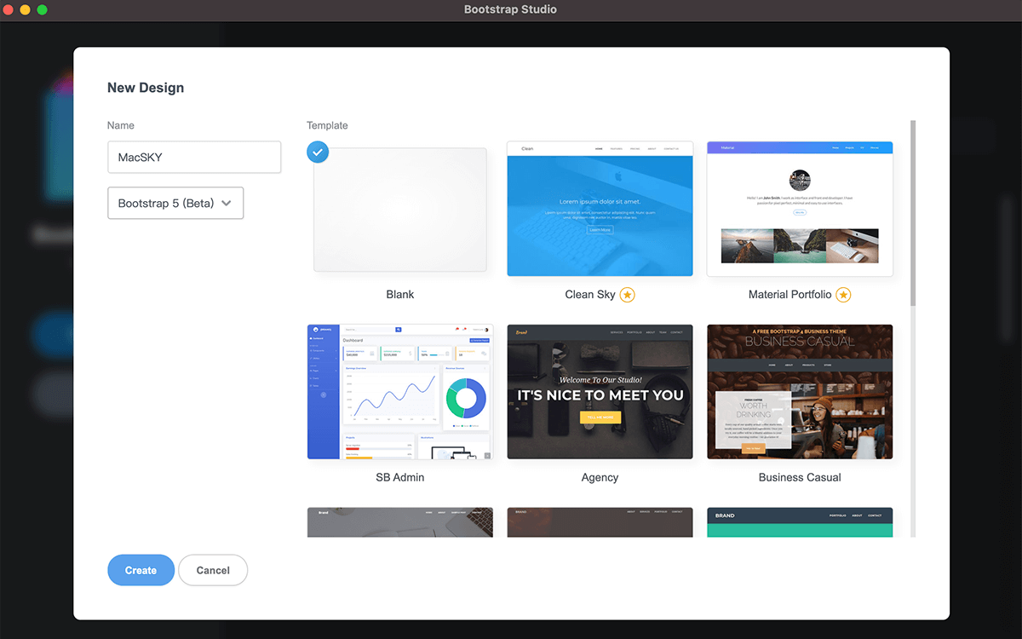Click the "Template" section label
The image size is (1022, 639).
click(327, 125)
